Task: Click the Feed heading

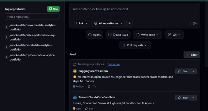Action: [72, 54]
